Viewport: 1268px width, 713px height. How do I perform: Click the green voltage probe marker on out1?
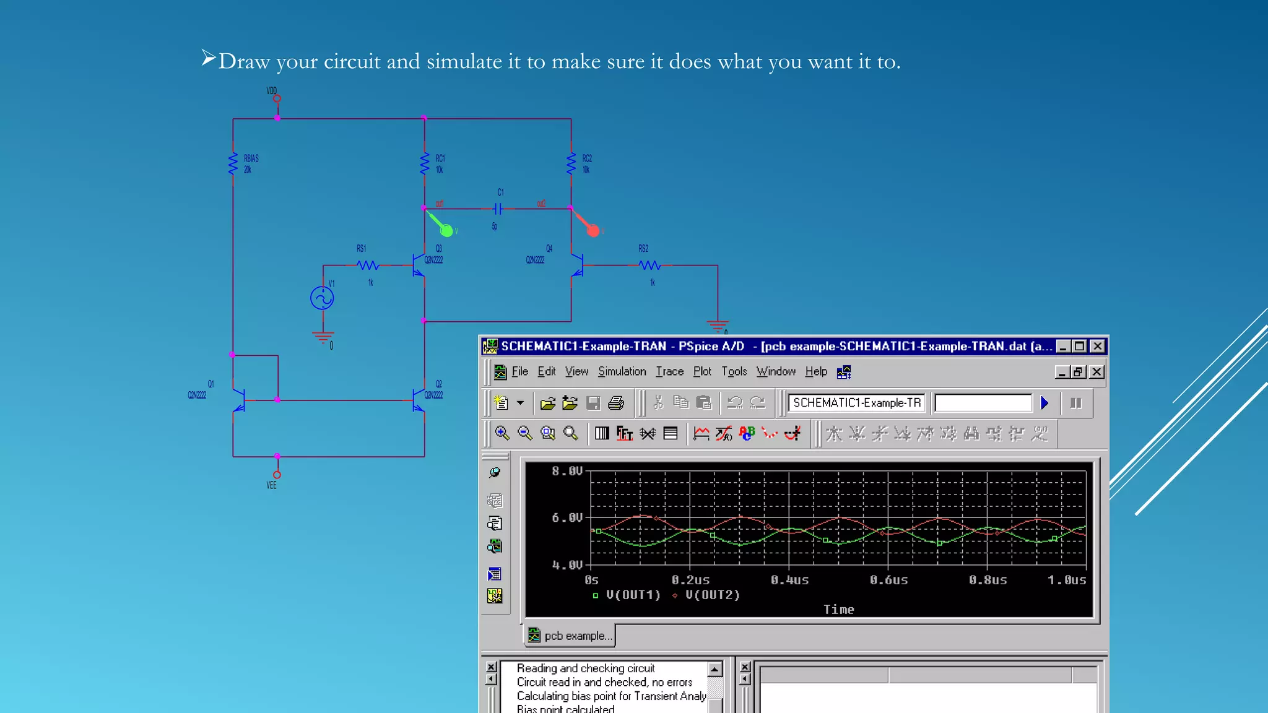(x=446, y=231)
